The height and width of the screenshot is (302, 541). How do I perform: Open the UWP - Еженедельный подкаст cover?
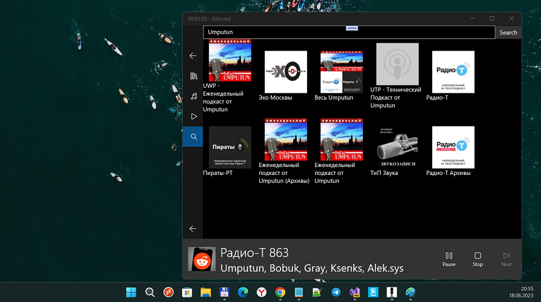(x=230, y=60)
